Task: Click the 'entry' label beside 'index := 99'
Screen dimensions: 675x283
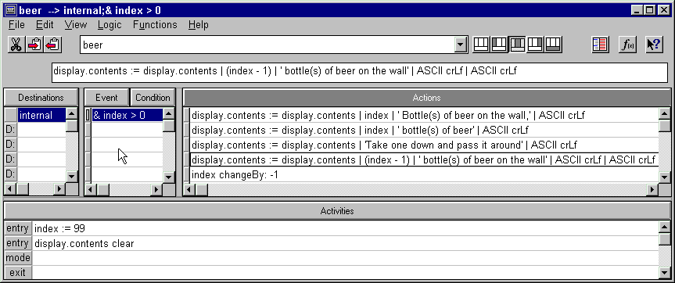Action: tap(18, 228)
